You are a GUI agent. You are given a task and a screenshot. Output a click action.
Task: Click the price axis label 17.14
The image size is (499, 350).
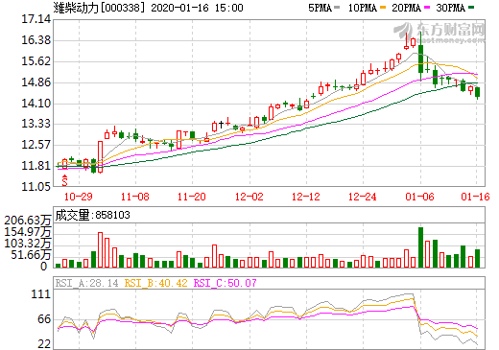point(36,19)
